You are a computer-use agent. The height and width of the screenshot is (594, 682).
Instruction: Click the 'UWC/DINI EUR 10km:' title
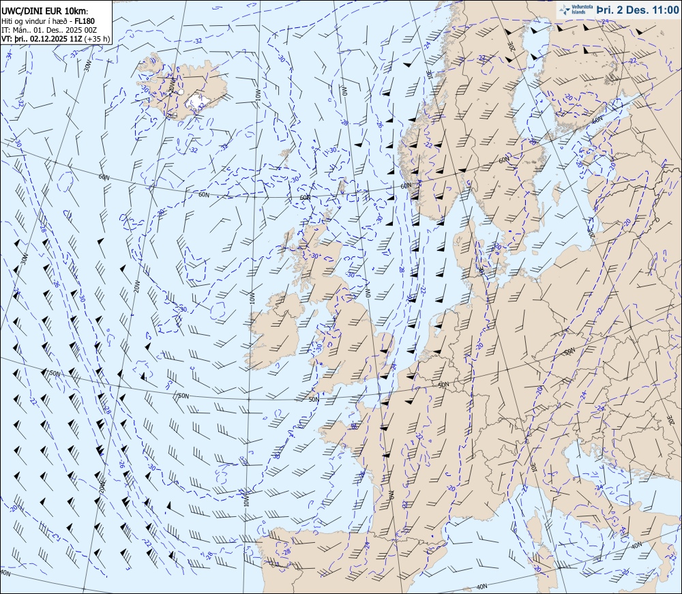click(44, 12)
